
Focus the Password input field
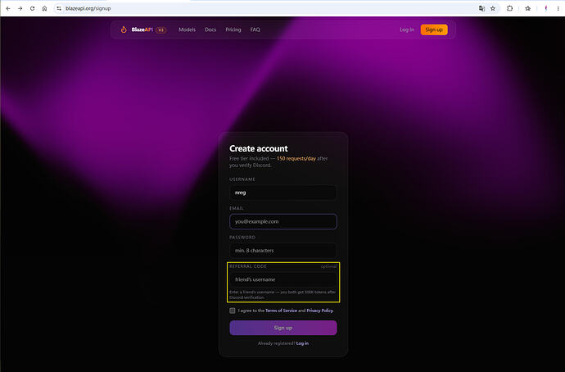pos(282,250)
